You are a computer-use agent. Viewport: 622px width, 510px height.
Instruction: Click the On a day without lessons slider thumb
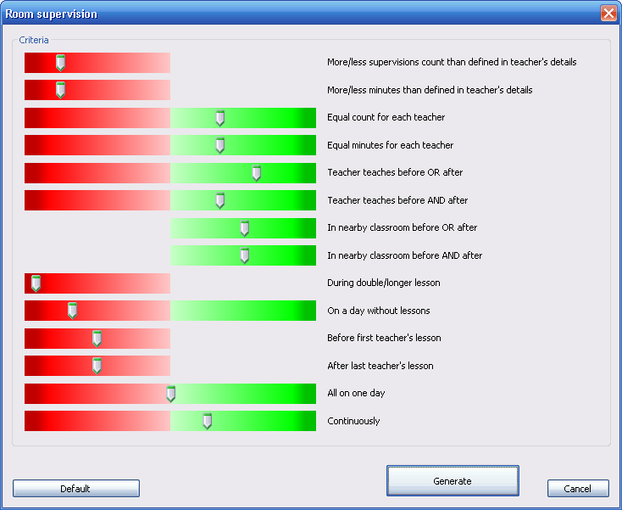coord(72,311)
